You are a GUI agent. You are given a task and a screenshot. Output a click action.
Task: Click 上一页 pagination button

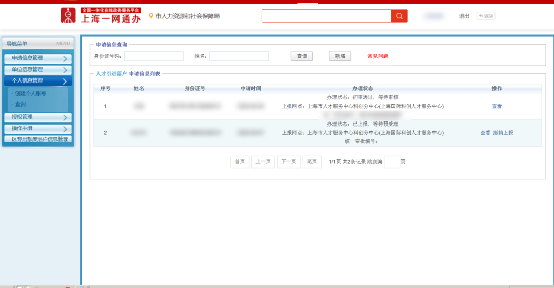(263, 161)
